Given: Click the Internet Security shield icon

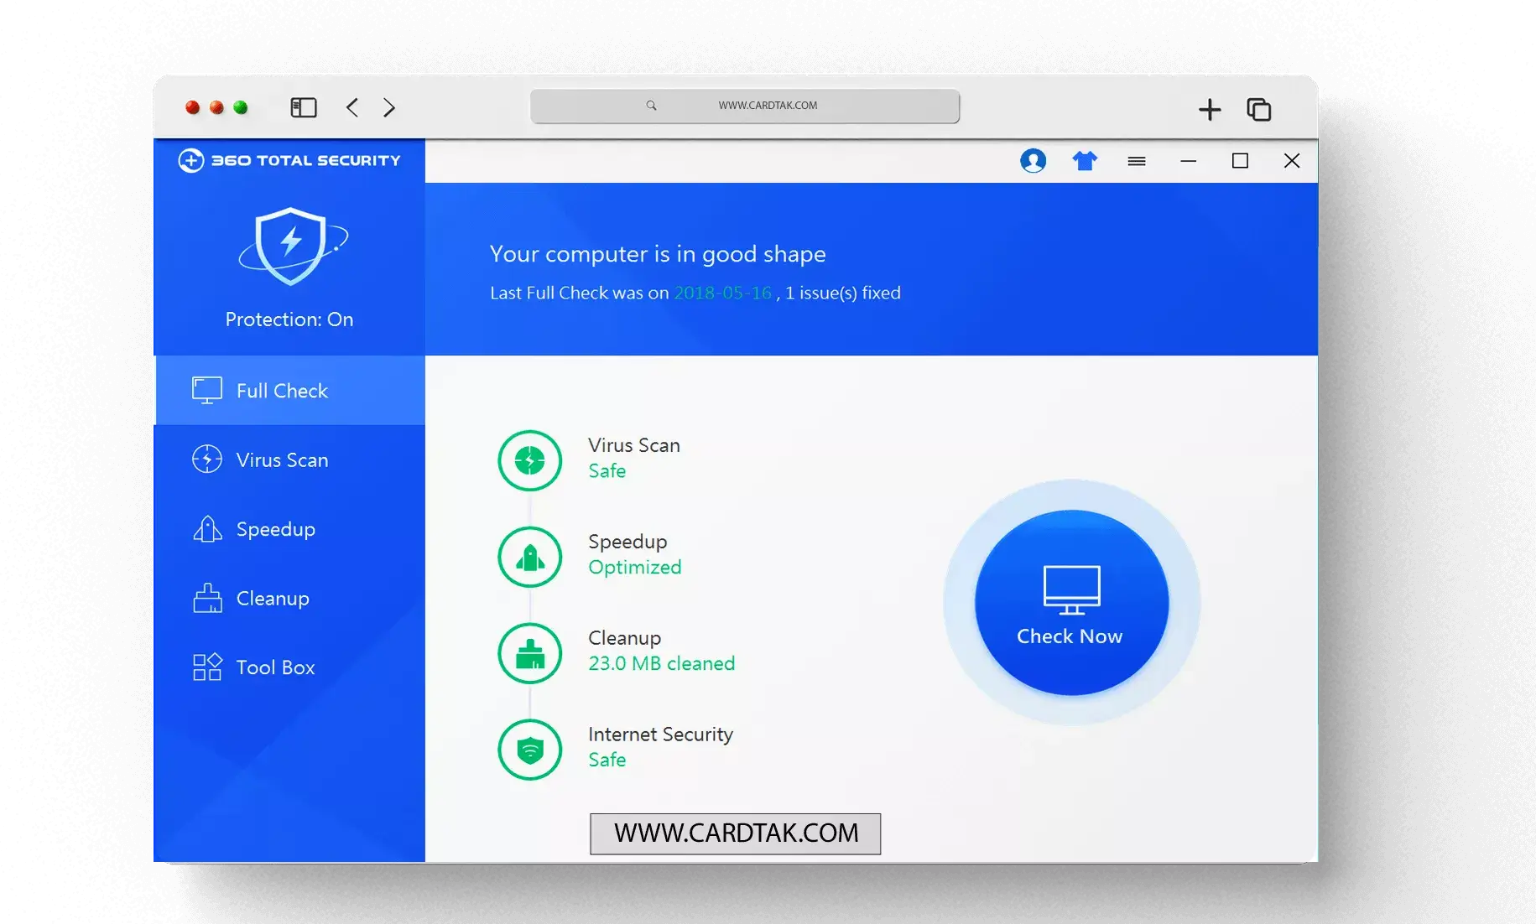Looking at the screenshot, I should click(529, 750).
